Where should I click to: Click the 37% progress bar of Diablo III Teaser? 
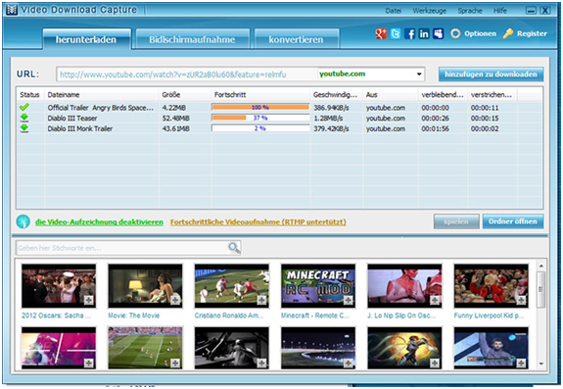(x=260, y=118)
